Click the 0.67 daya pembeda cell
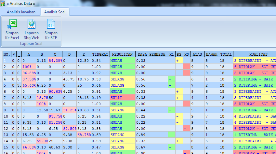 pyautogui.click(x=151, y=147)
